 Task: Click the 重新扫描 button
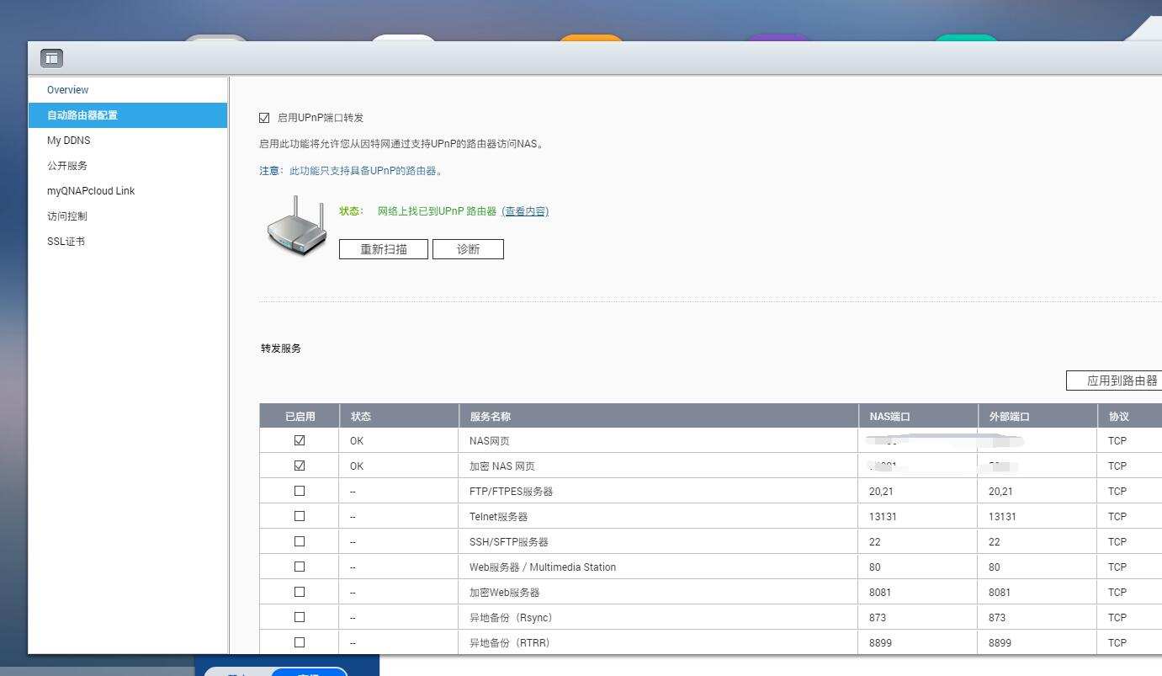pyautogui.click(x=383, y=248)
